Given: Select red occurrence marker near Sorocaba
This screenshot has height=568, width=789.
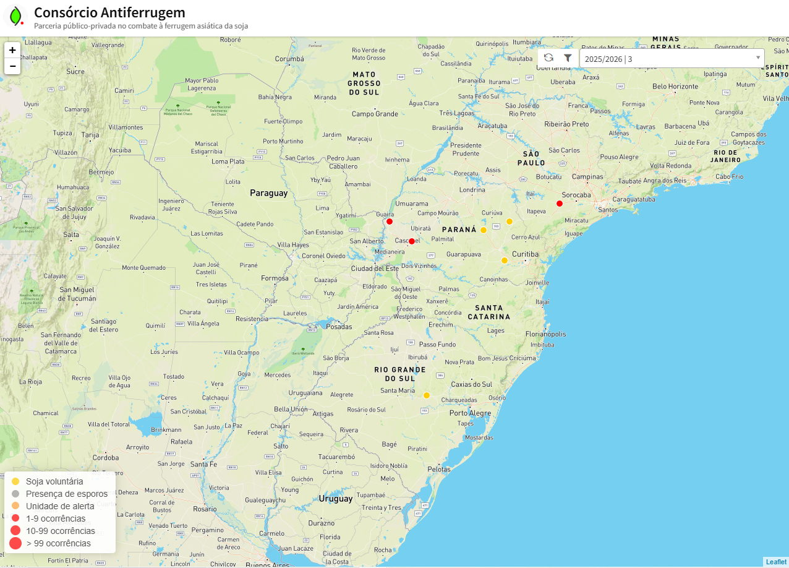Looking at the screenshot, I should pyautogui.click(x=560, y=204).
